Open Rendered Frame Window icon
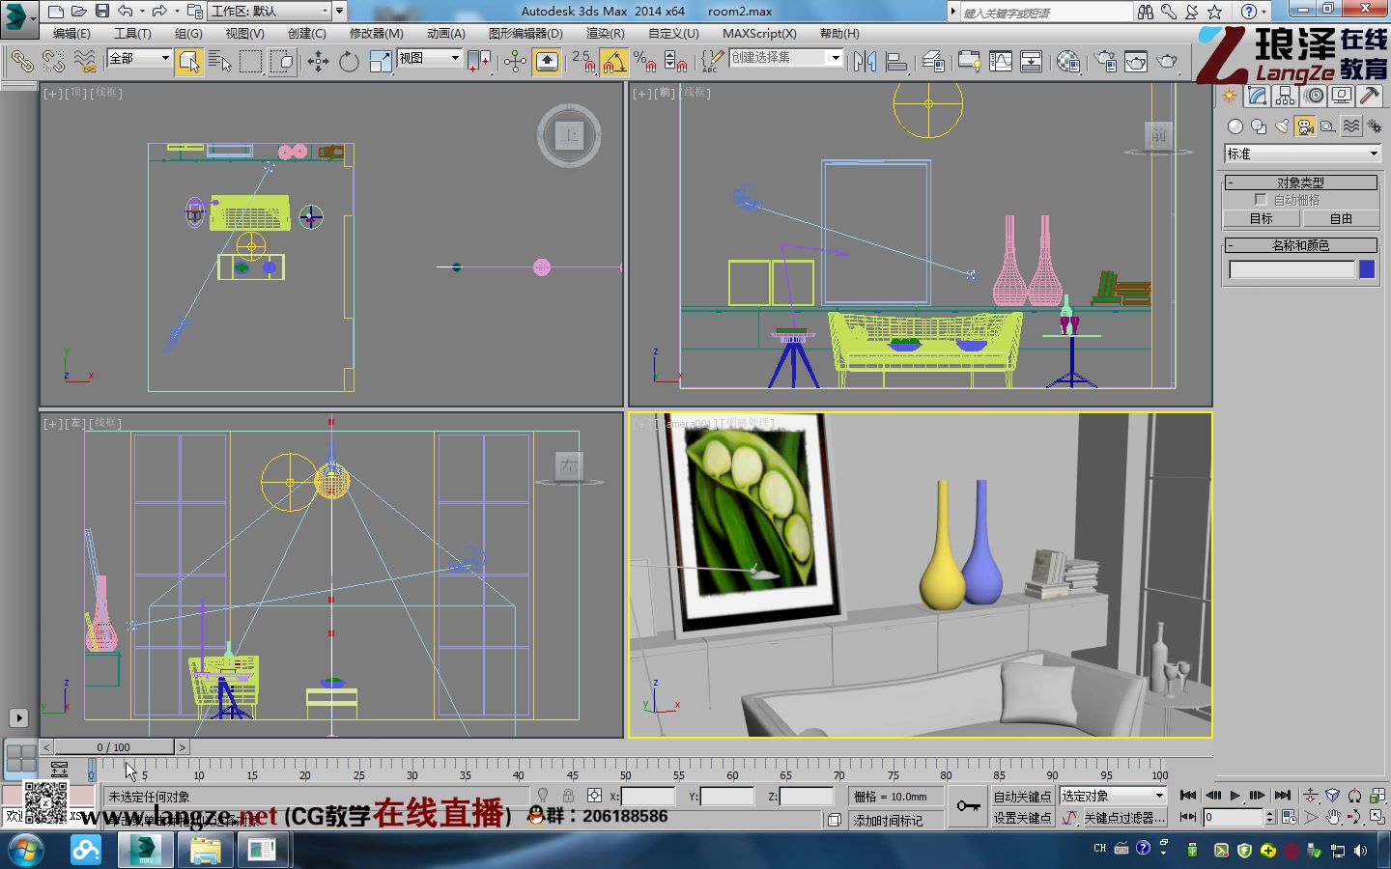The width and height of the screenshot is (1391, 869). click(x=1136, y=62)
